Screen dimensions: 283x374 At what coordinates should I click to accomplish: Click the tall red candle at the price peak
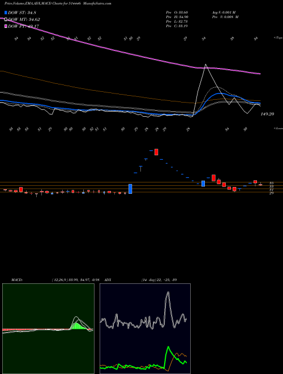[156, 152]
